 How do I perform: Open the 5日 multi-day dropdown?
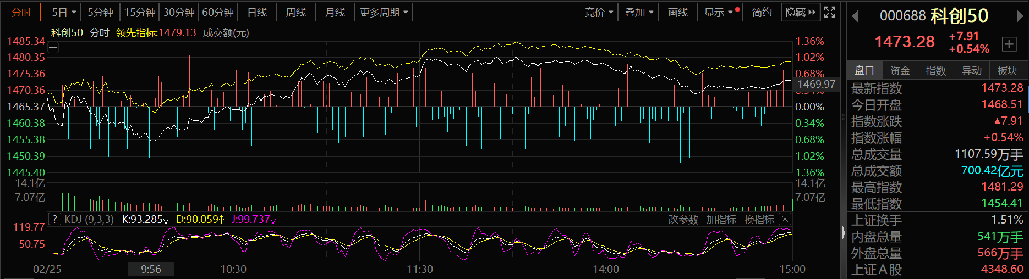(x=63, y=12)
